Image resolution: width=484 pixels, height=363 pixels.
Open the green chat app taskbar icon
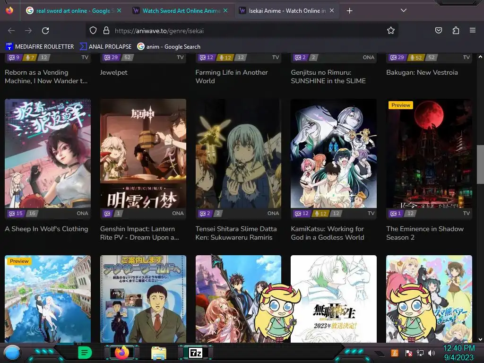coord(85,353)
